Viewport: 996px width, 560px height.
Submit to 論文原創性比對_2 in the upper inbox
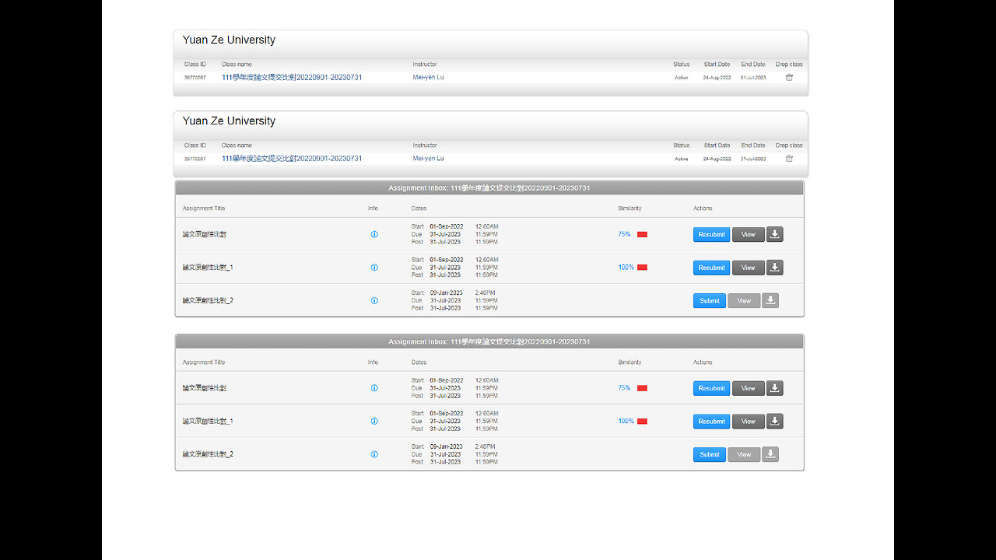(710, 300)
